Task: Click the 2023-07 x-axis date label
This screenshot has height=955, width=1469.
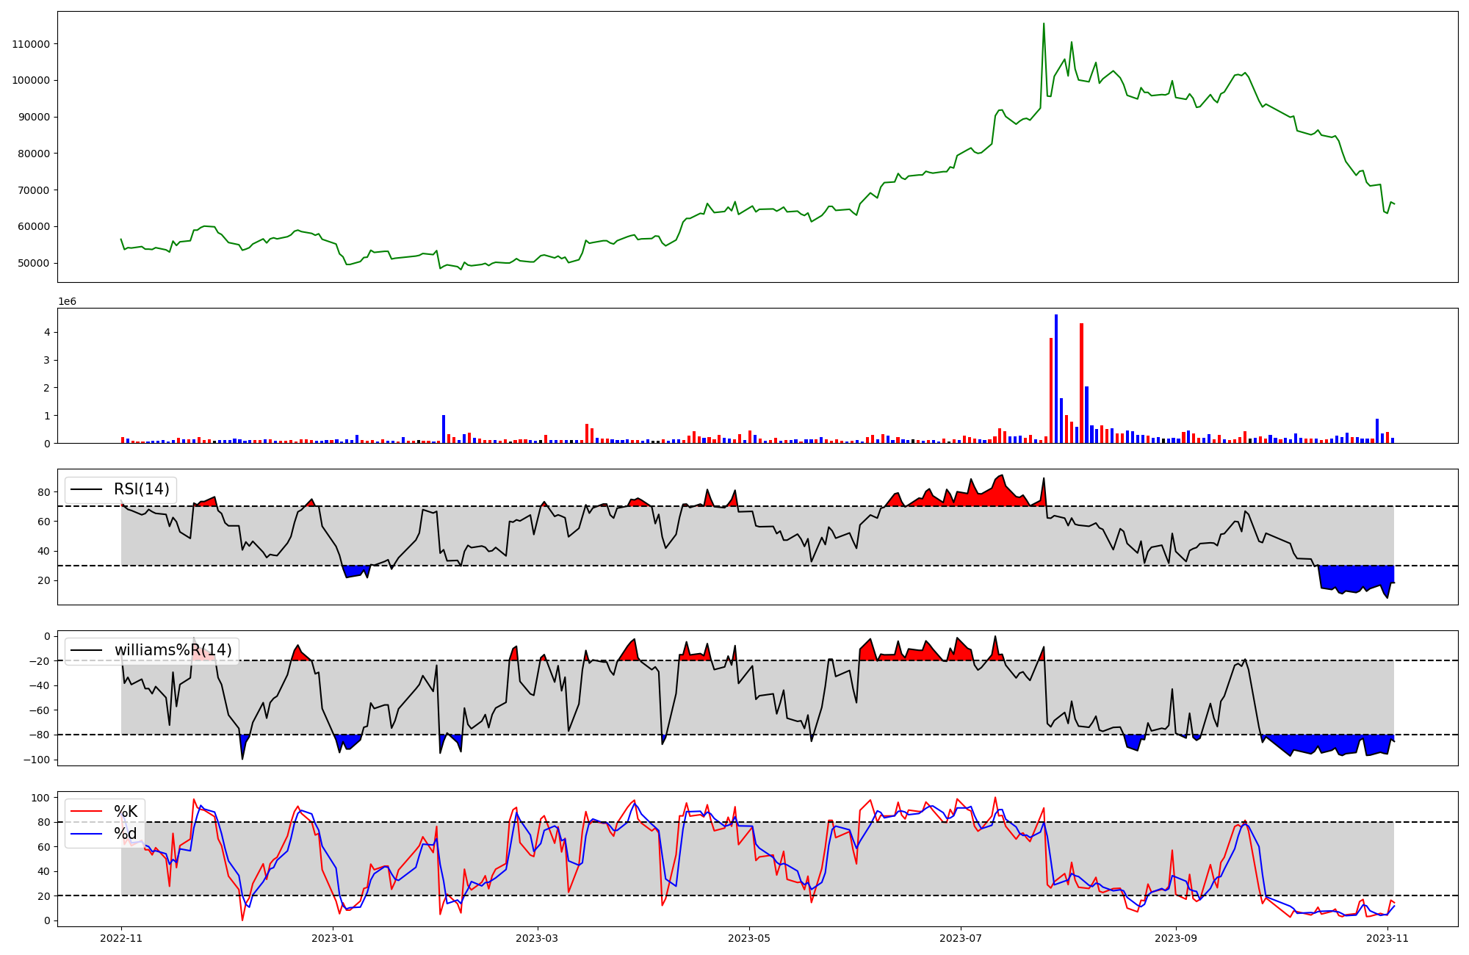Action: click(960, 938)
